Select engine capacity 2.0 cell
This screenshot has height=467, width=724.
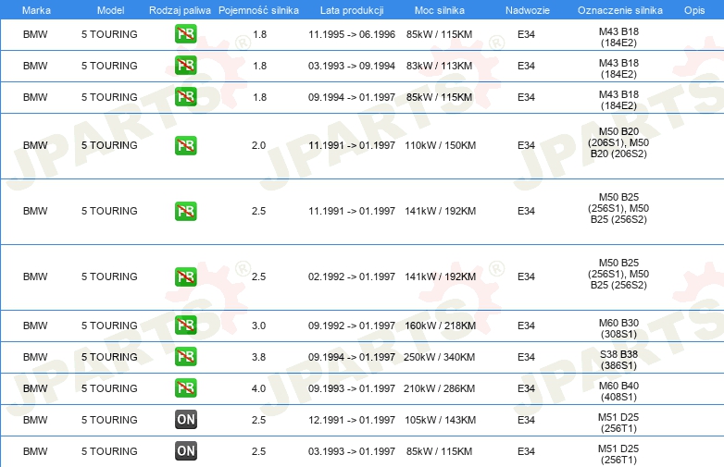point(258,145)
